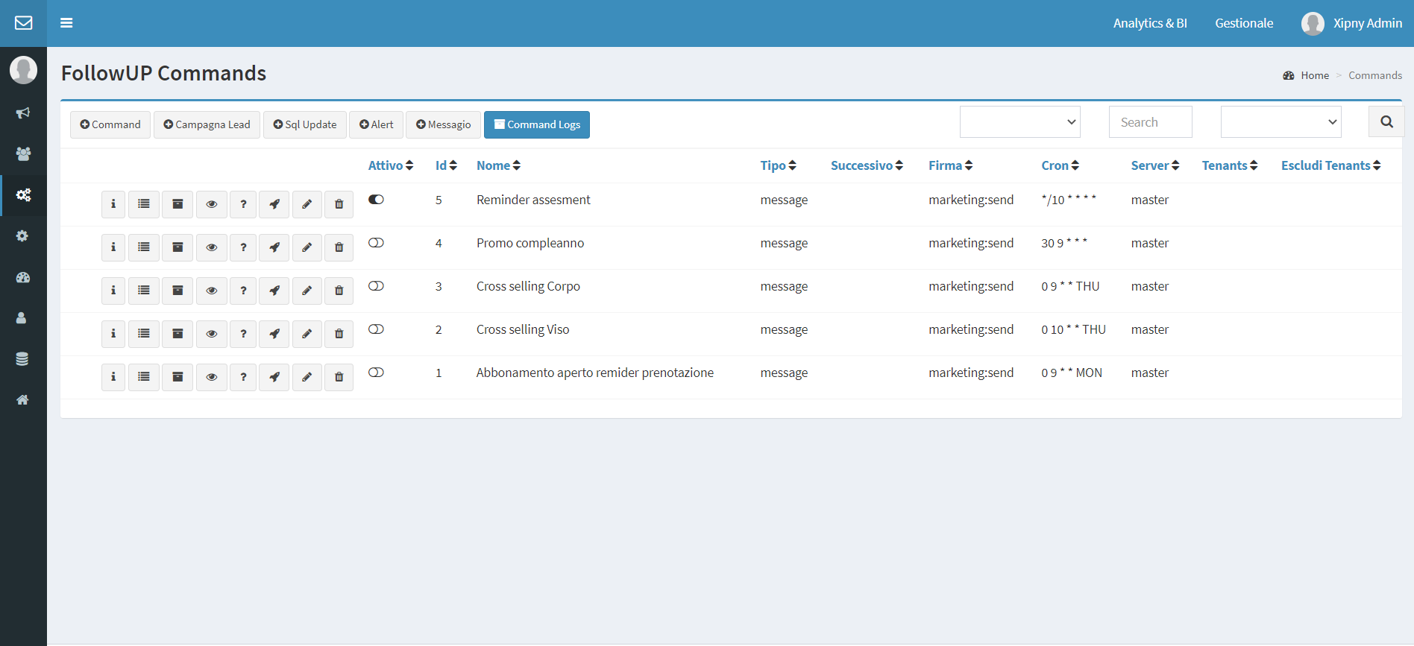Open Xipny Admin user menu

pos(1351,23)
